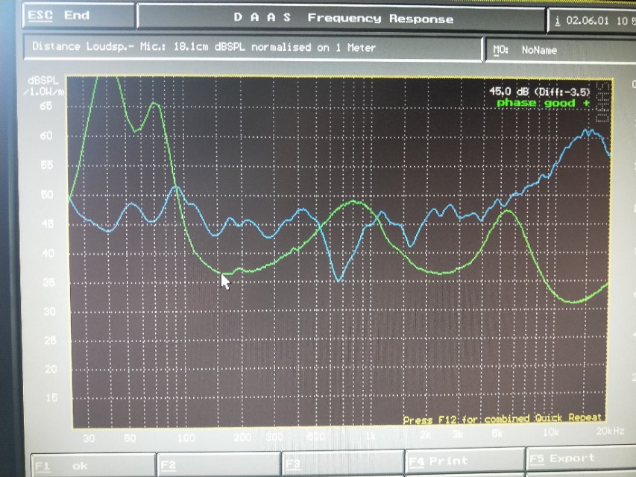Click the F3 function key button
This screenshot has height=477, width=636.
(x=343, y=463)
